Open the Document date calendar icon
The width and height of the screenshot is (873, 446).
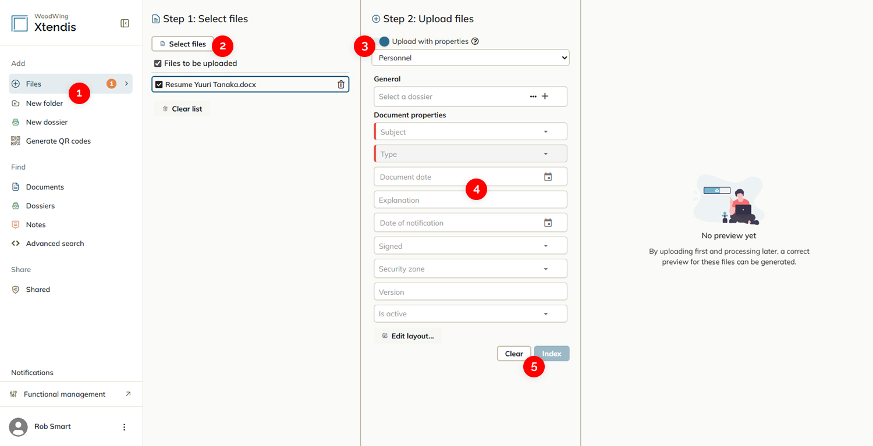coord(548,177)
